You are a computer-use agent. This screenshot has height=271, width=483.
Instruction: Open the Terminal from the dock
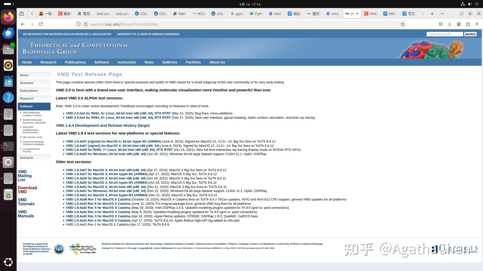(x=8, y=146)
